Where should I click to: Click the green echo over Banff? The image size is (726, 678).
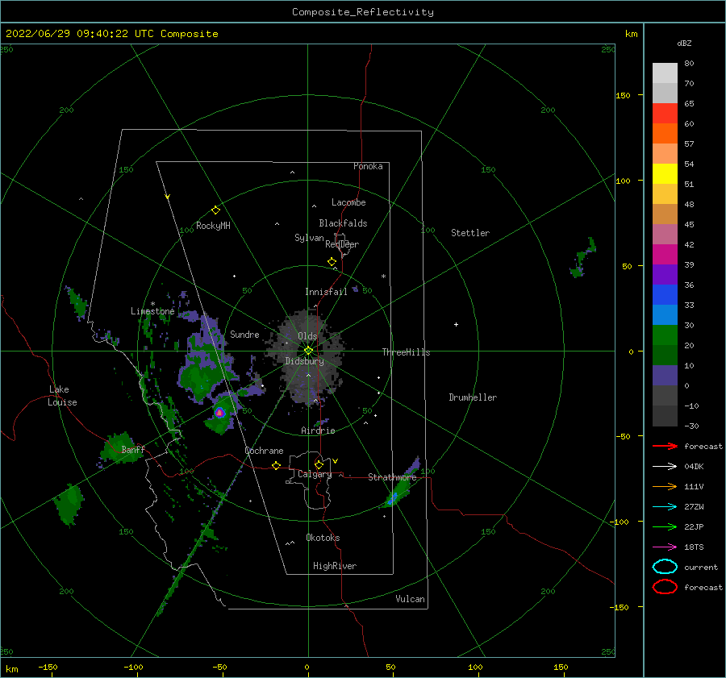tap(120, 448)
